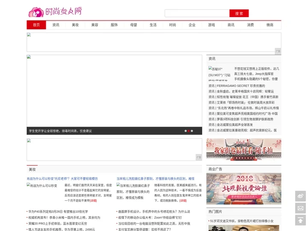Open the 微商 navigation tab

click(269, 25)
